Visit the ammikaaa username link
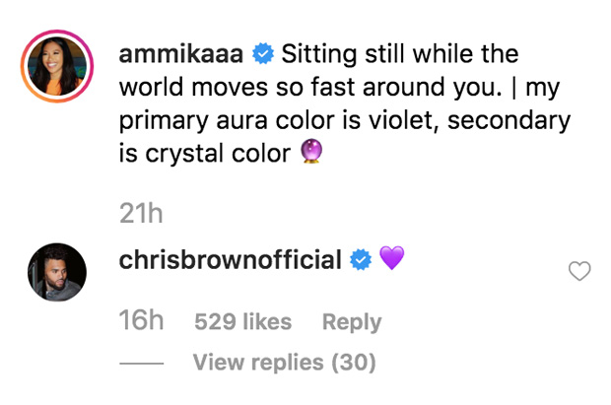611x405 pixels. click(182, 53)
